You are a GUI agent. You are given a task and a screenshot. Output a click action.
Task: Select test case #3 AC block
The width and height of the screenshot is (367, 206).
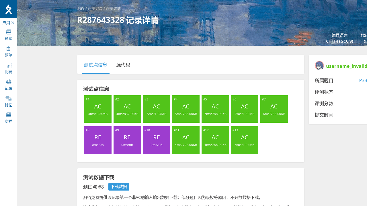(x=157, y=109)
